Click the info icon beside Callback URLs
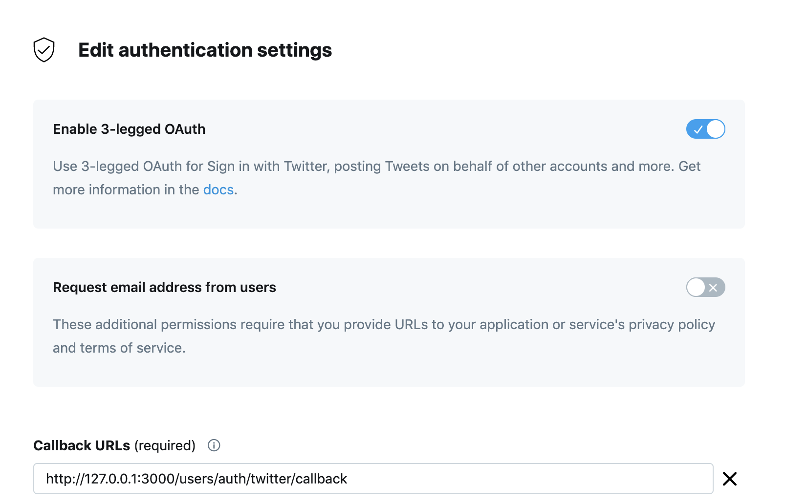785x504 pixels. pos(214,445)
